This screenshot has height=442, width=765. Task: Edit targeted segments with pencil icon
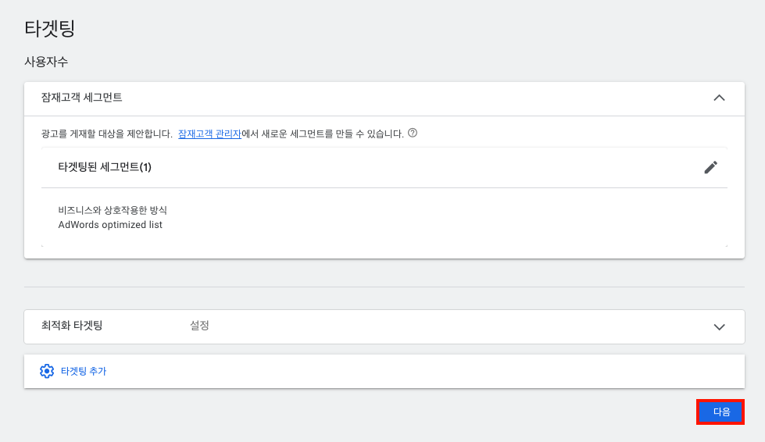tap(711, 167)
